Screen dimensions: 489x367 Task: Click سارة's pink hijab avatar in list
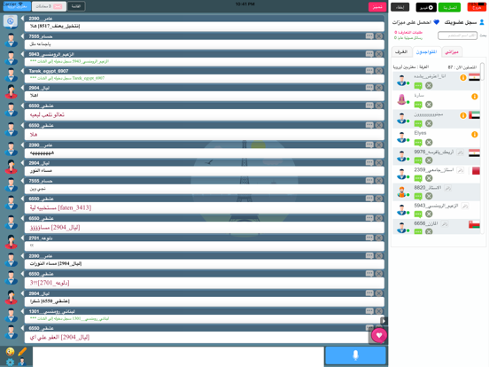(401, 99)
